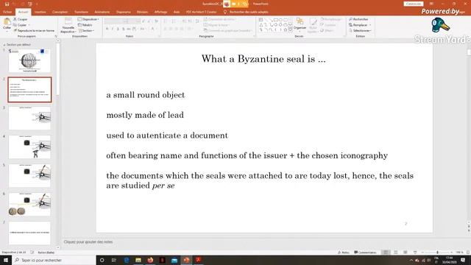Expand the Section dropdown
The height and width of the screenshot is (265, 471).
pos(86,31)
